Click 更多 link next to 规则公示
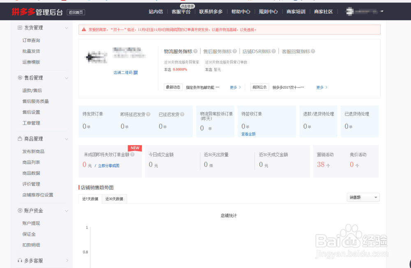 322,87
